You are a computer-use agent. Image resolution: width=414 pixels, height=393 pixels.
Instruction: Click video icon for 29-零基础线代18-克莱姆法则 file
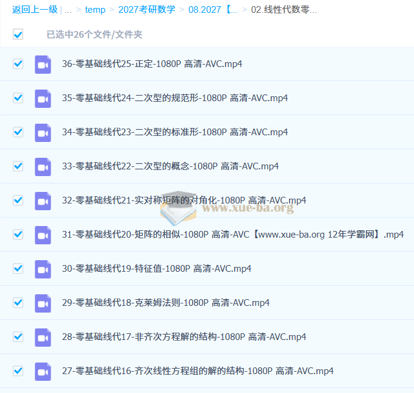(x=42, y=303)
